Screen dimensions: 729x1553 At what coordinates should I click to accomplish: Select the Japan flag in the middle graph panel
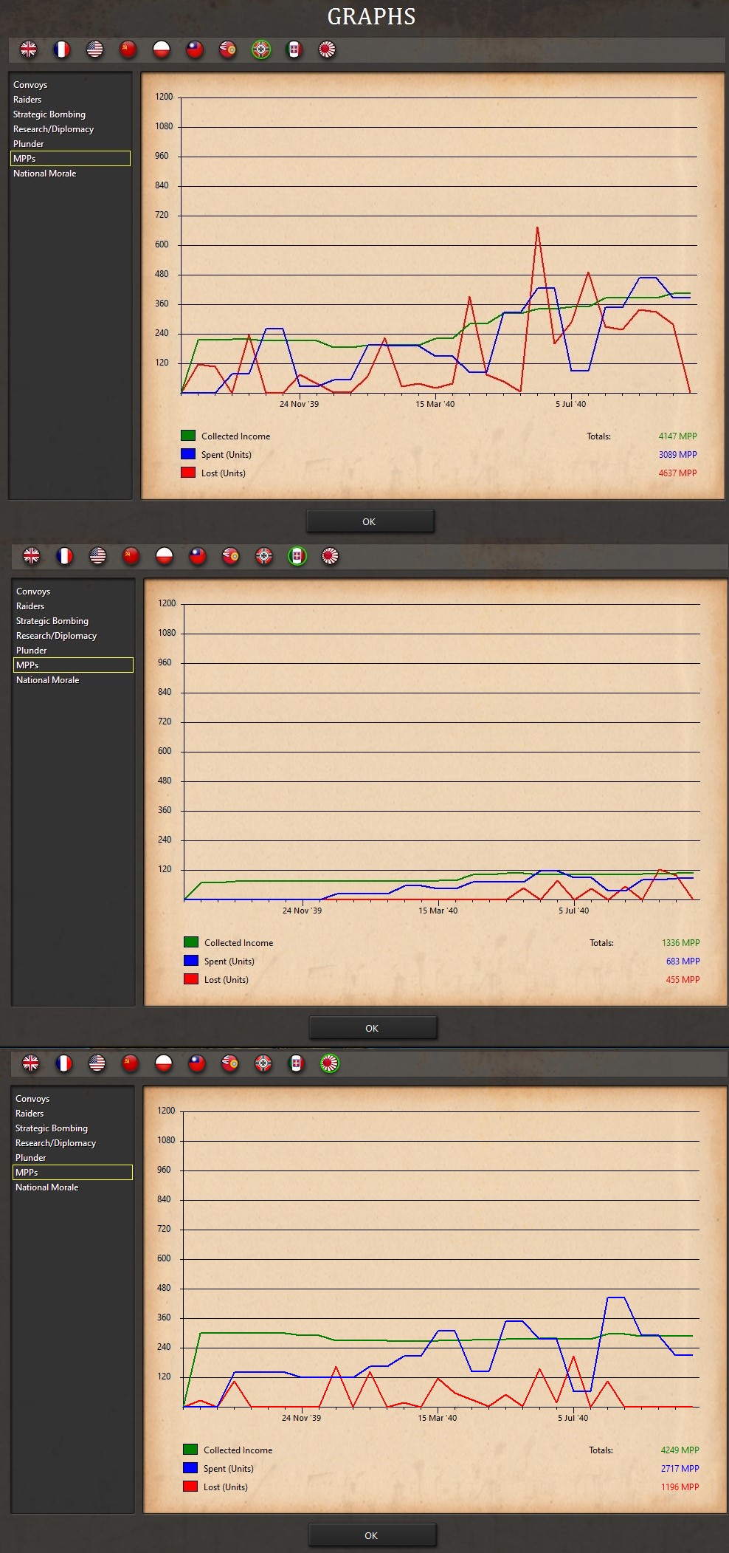click(x=330, y=556)
